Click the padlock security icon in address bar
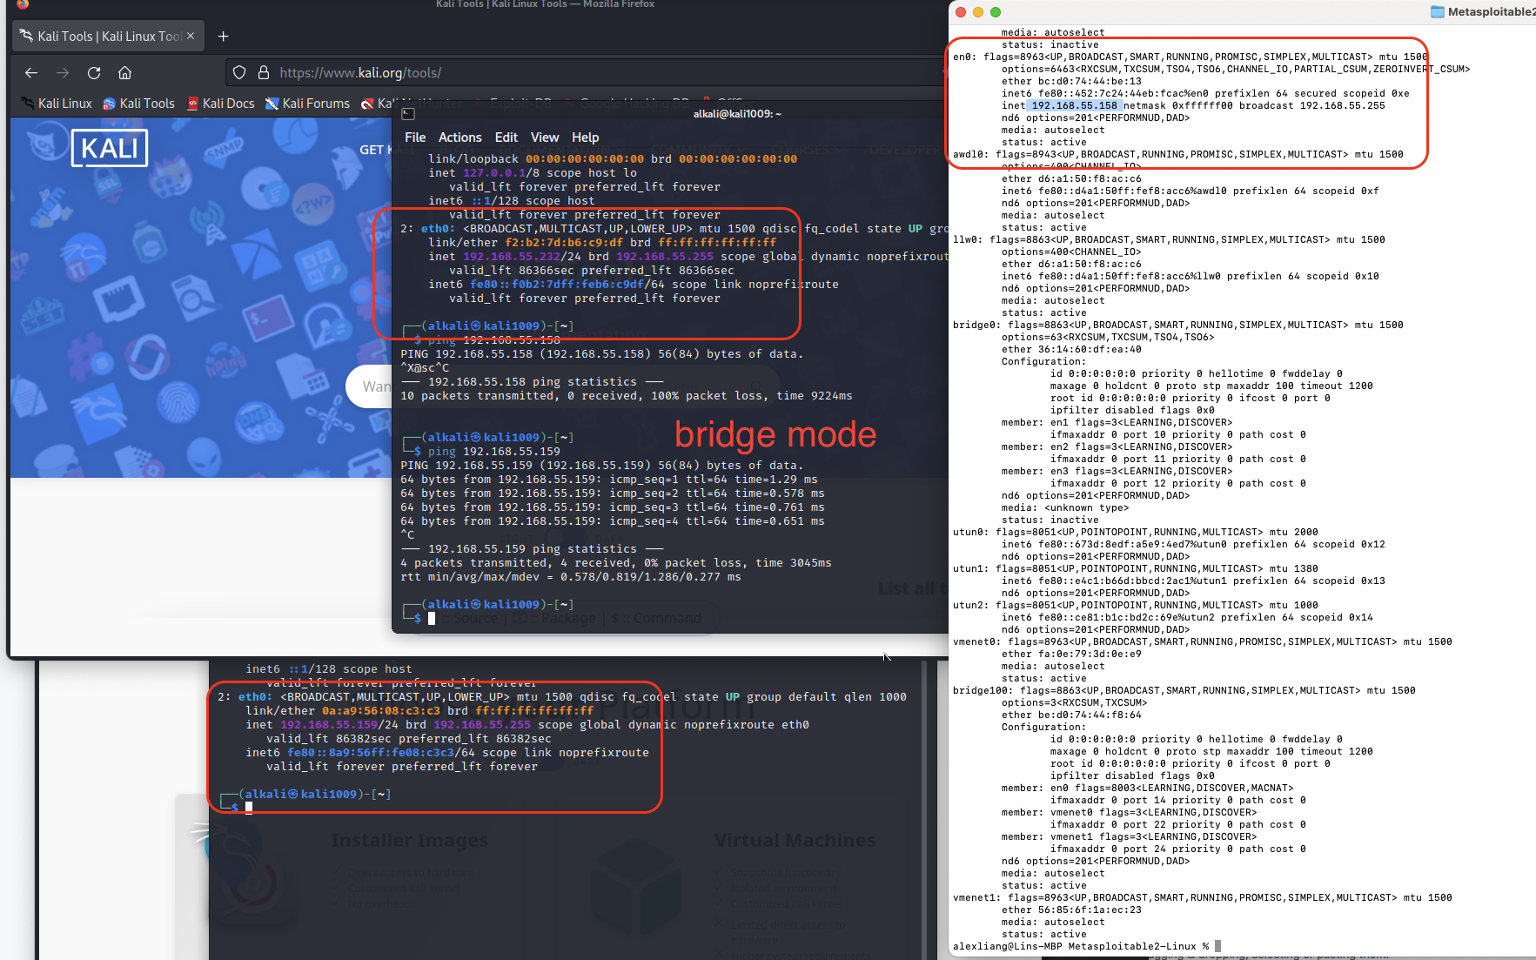 [264, 72]
